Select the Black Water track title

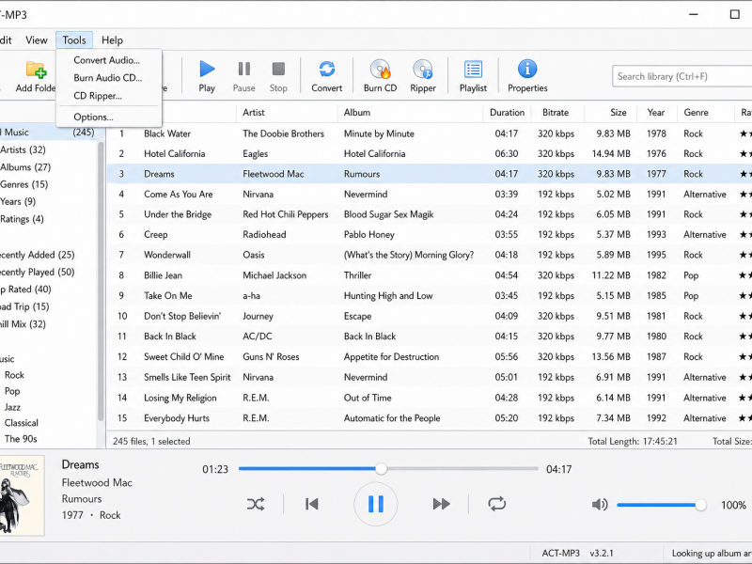click(x=167, y=133)
